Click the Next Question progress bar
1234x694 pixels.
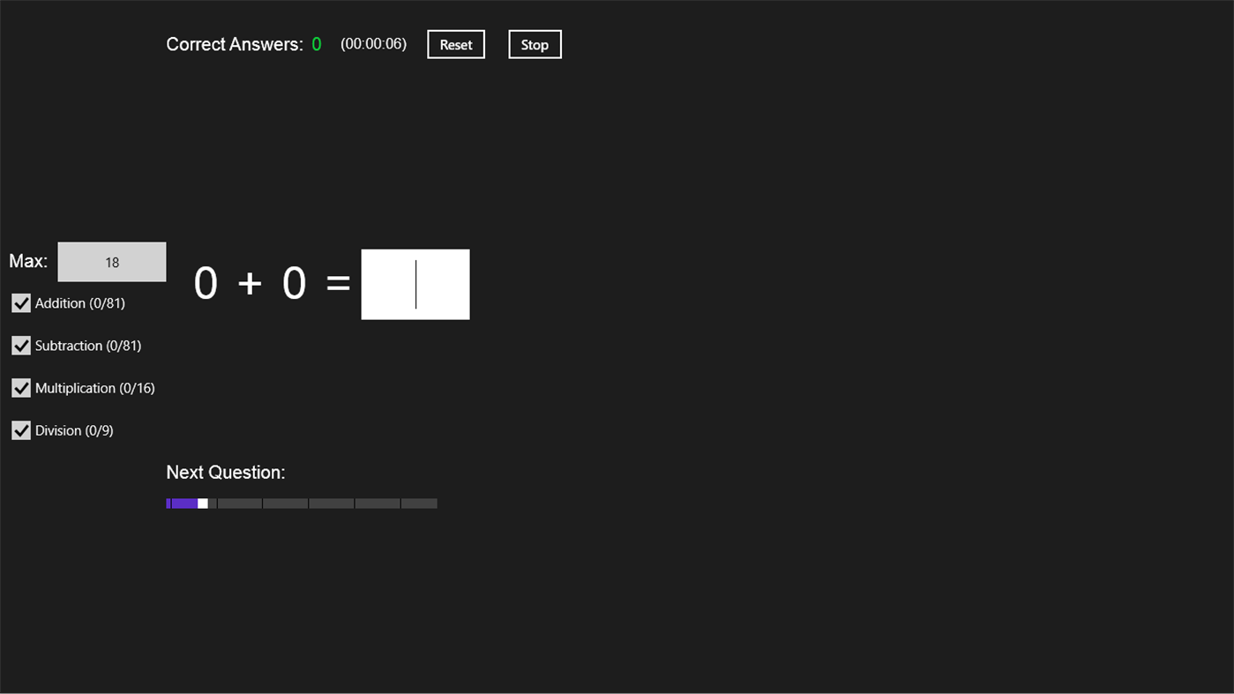[302, 503]
